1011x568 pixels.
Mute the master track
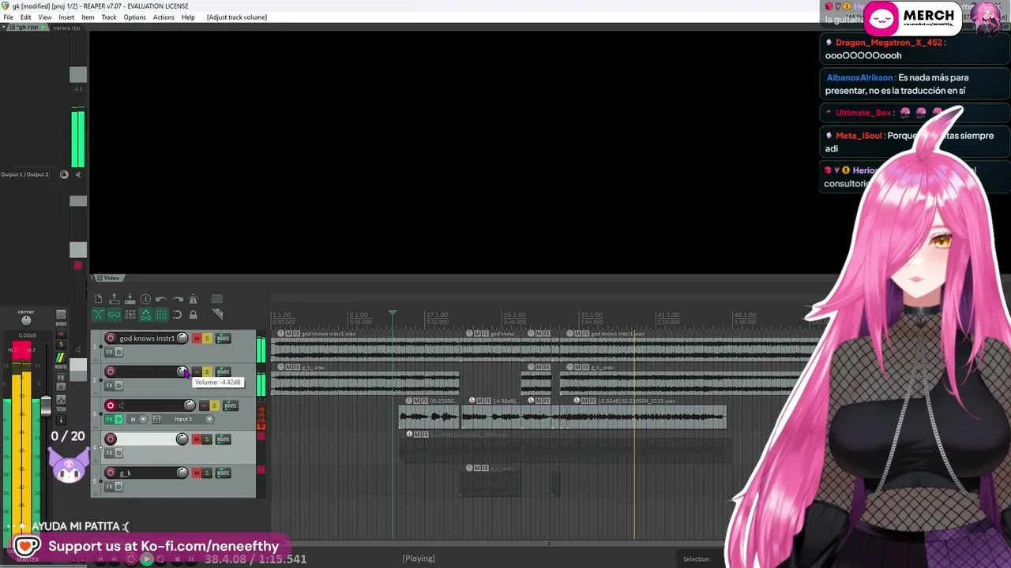[61, 335]
